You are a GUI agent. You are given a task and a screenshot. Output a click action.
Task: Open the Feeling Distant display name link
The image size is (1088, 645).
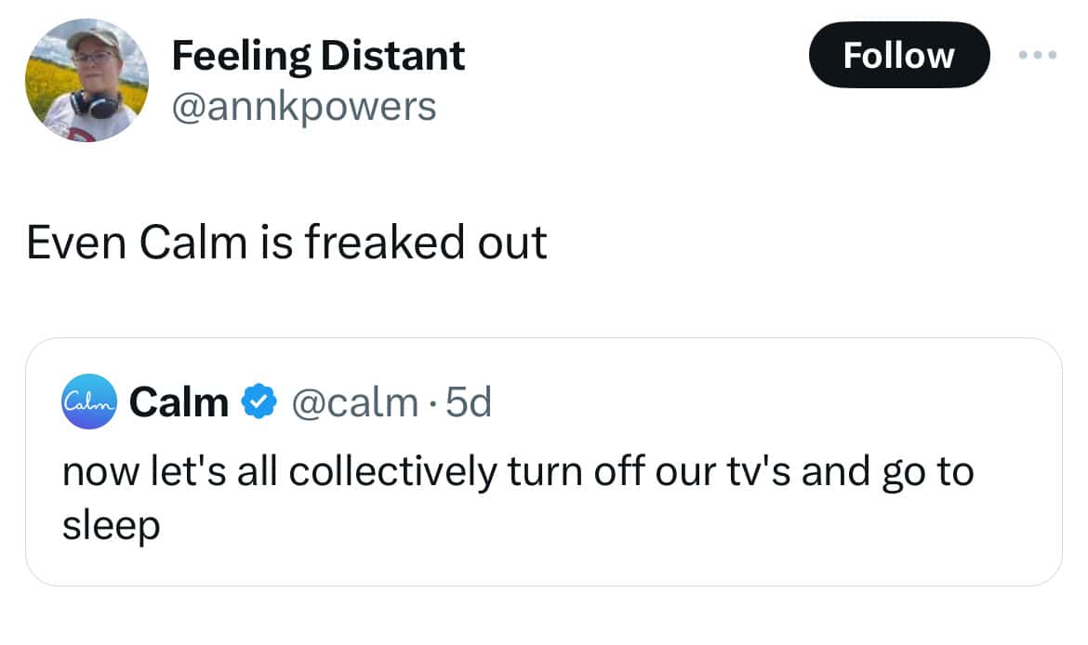[x=318, y=56]
